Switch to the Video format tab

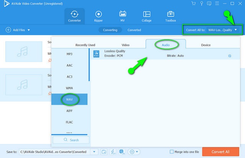[123, 45]
